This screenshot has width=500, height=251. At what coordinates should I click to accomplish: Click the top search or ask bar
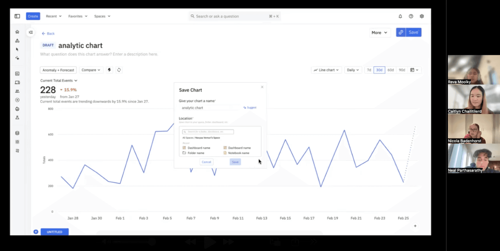[x=234, y=16]
